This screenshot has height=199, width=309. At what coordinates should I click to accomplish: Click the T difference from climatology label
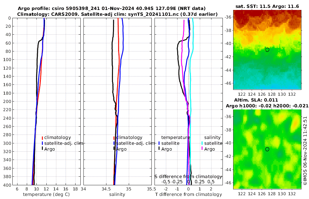[188, 195]
